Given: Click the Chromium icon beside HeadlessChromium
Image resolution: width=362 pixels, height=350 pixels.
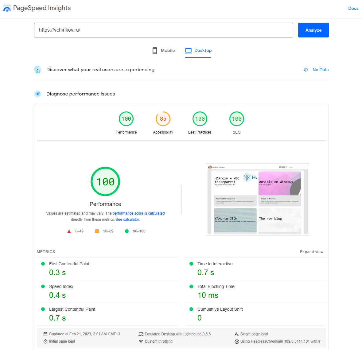Looking at the screenshot, I should pyautogui.click(x=237, y=341).
